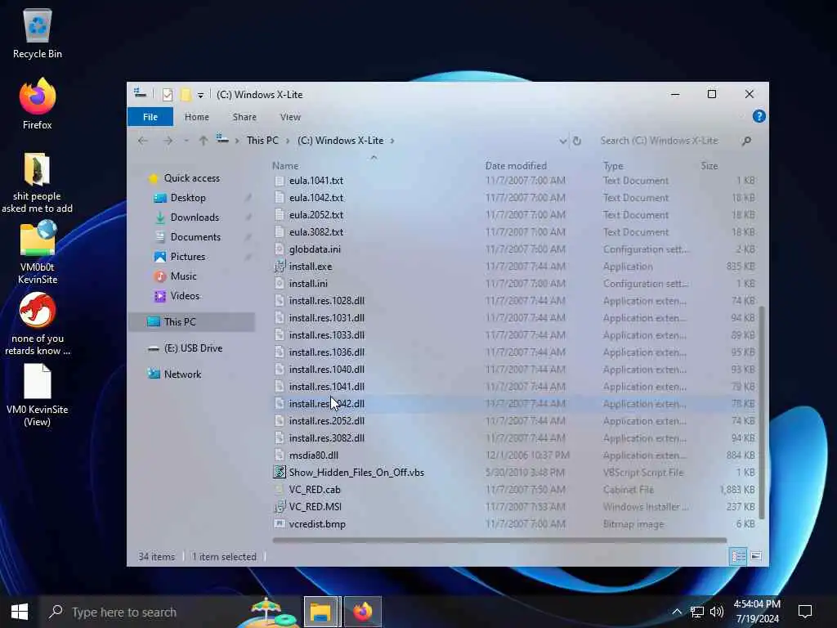Sort by the Name column header
This screenshot has width=837, height=628.
click(x=285, y=166)
